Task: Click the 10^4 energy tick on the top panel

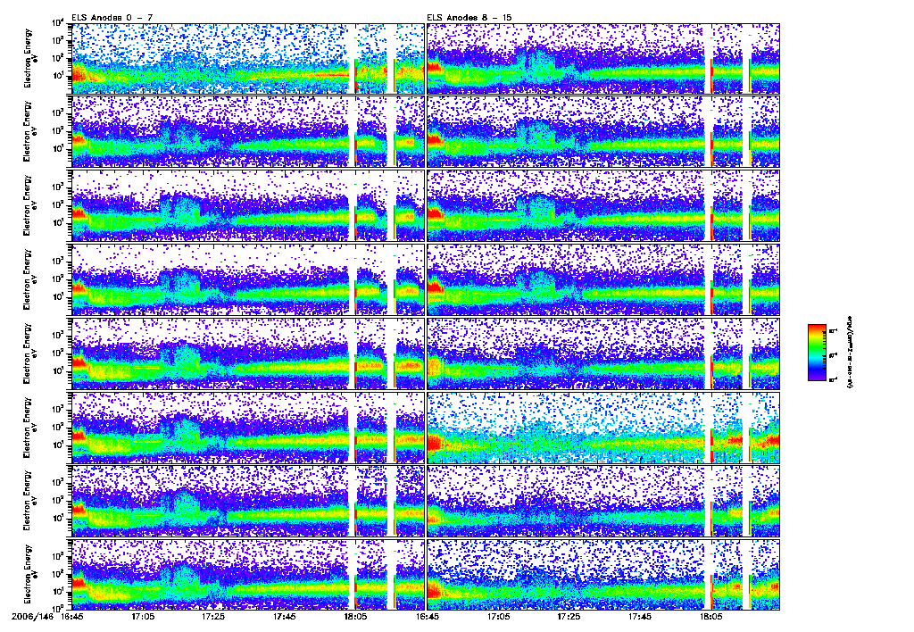Action: 58,23
